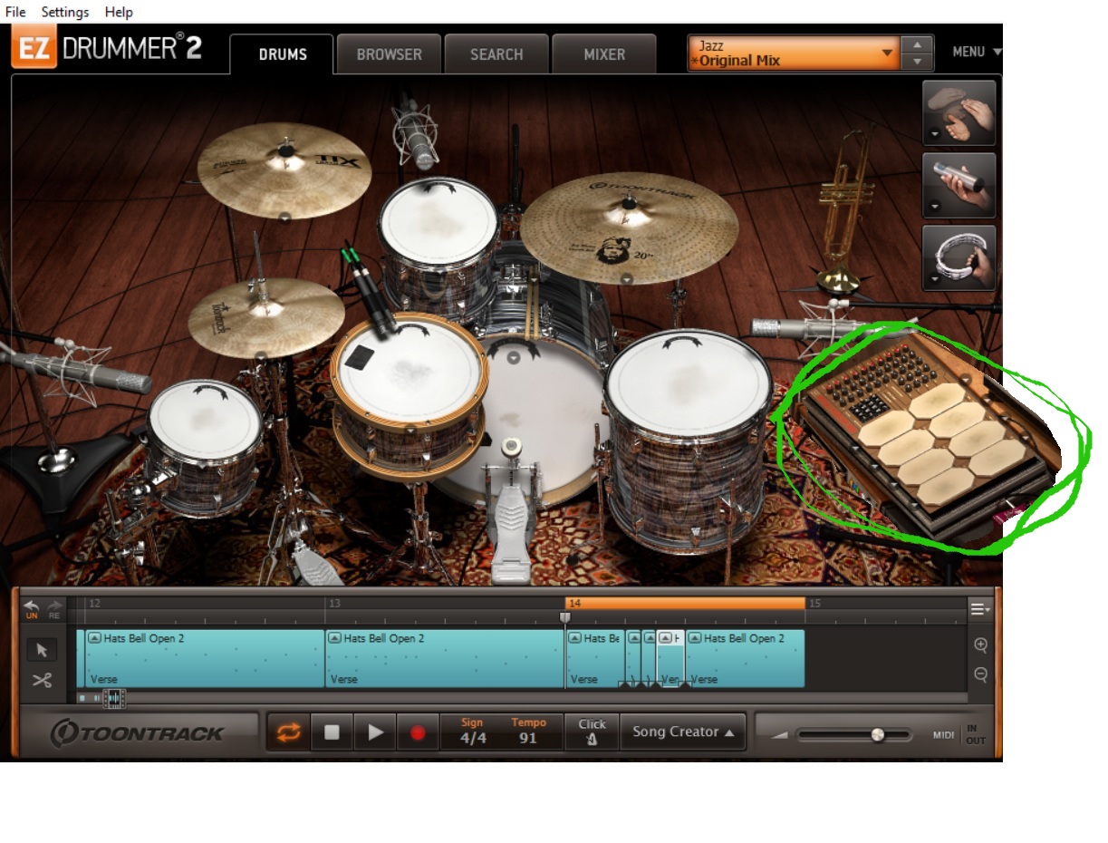Select the white highlighted short clip

point(670,659)
